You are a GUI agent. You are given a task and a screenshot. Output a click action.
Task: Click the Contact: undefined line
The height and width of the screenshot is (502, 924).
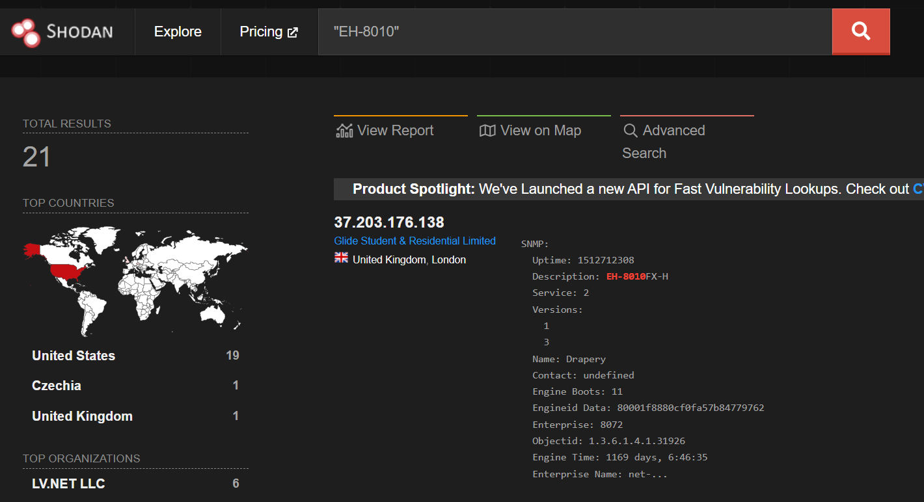(583, 375)
